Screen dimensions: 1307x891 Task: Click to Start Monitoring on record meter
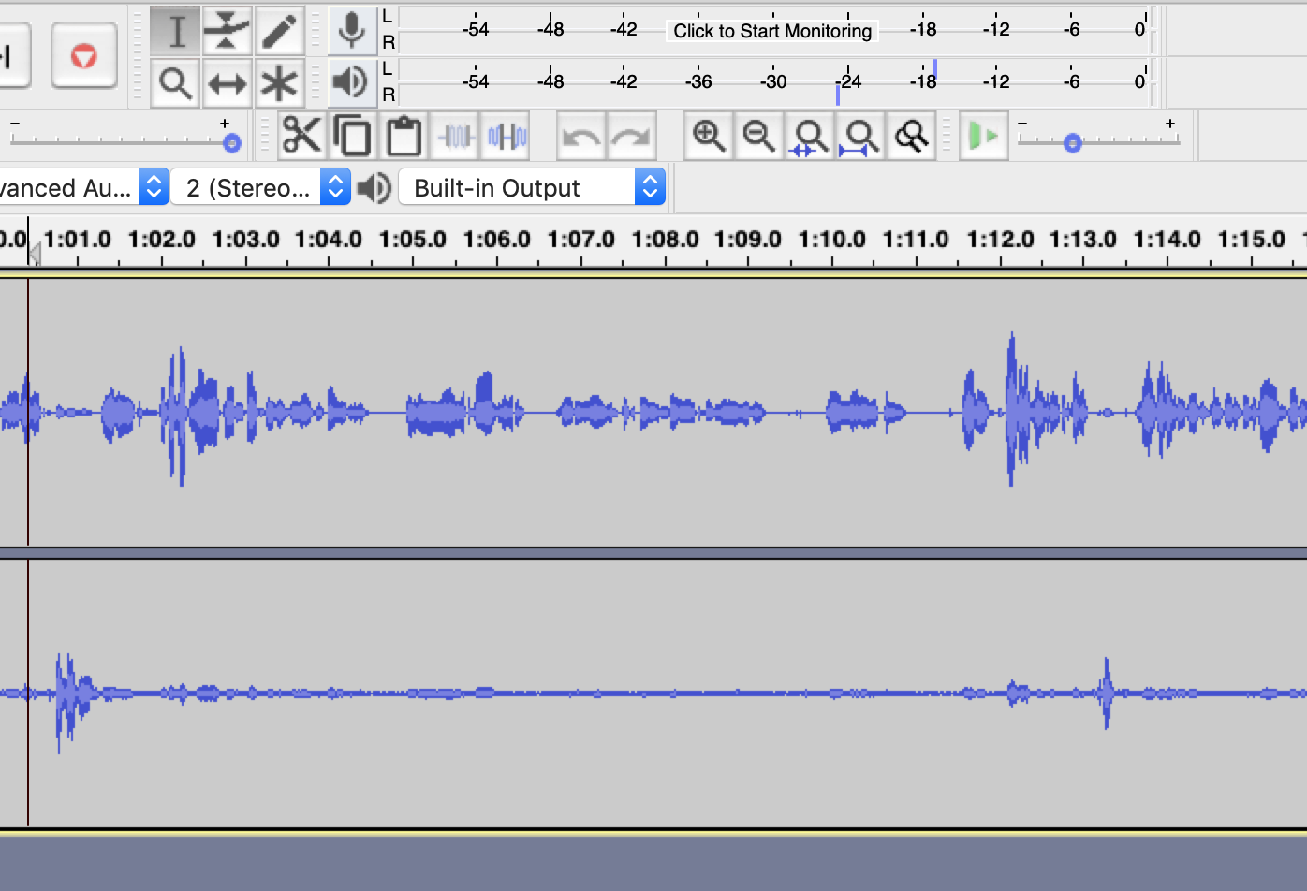[x=772, y=31]
